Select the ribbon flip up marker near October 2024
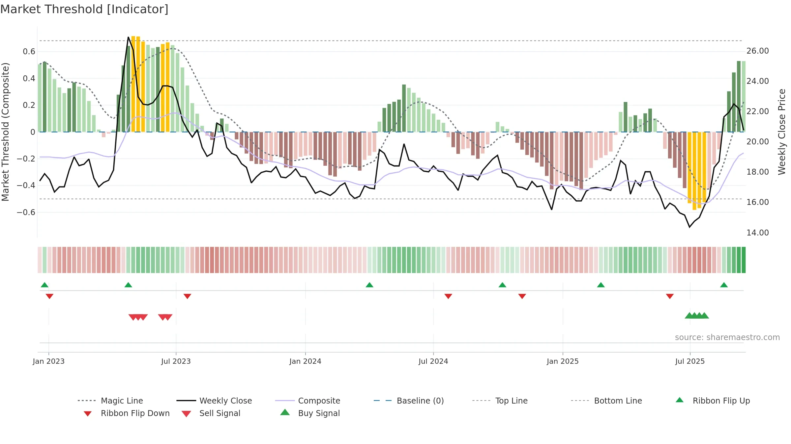This screenshot has height=444, width=791. [x=502, y=285]
